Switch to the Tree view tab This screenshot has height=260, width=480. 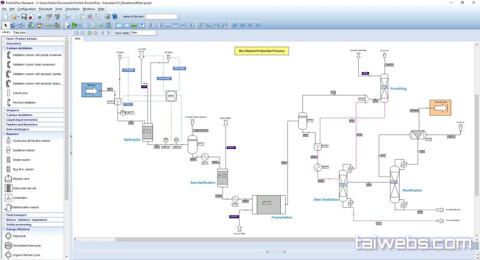point(19,32)
